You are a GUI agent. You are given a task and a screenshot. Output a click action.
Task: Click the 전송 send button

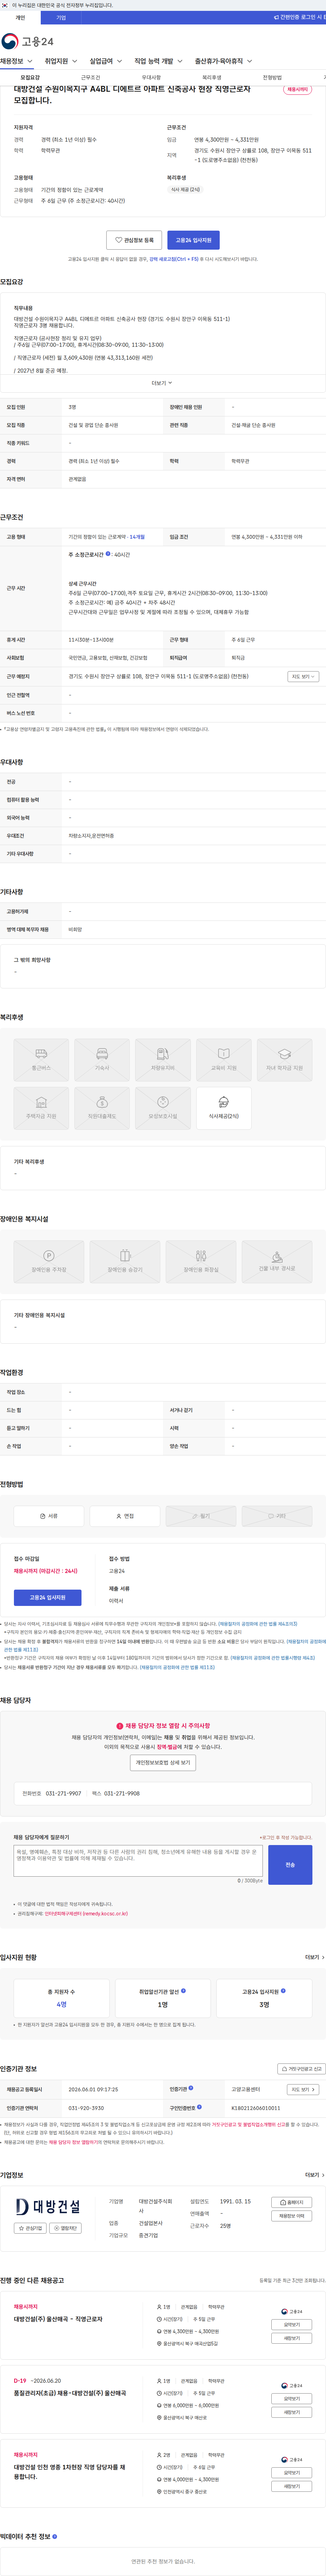[290, 1865]
